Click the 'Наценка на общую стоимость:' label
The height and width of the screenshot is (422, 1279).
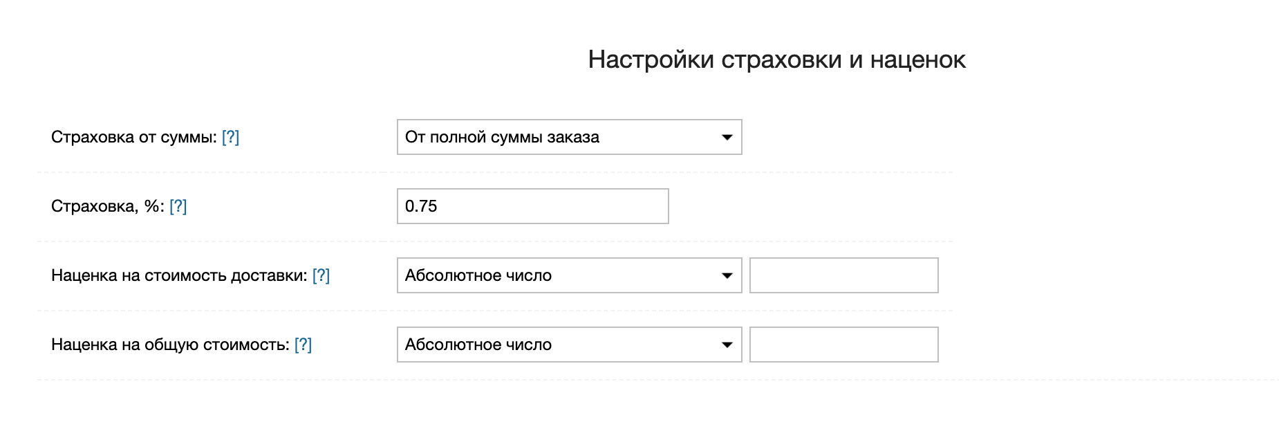[x=169, y=345]
